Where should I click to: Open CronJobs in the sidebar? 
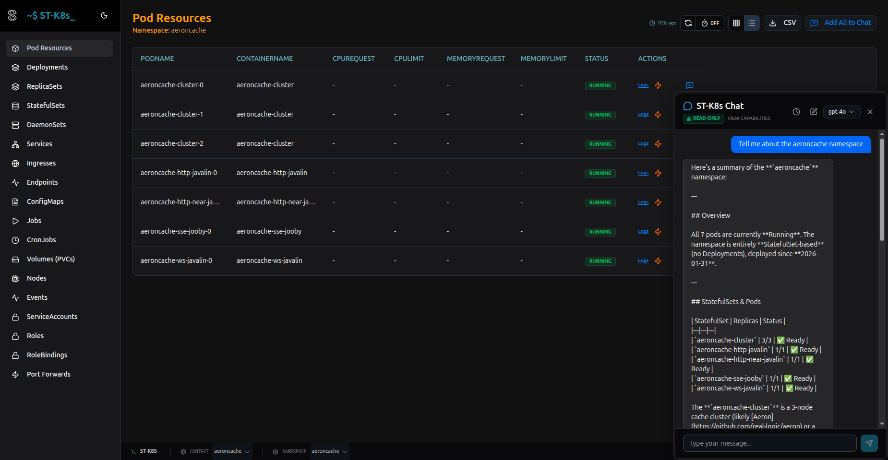tap(60, 240)
